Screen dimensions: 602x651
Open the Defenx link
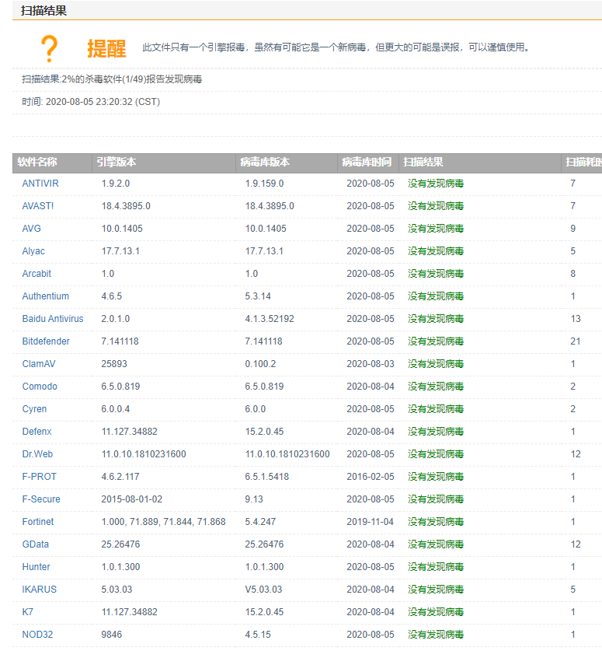[x=37, y=432]
